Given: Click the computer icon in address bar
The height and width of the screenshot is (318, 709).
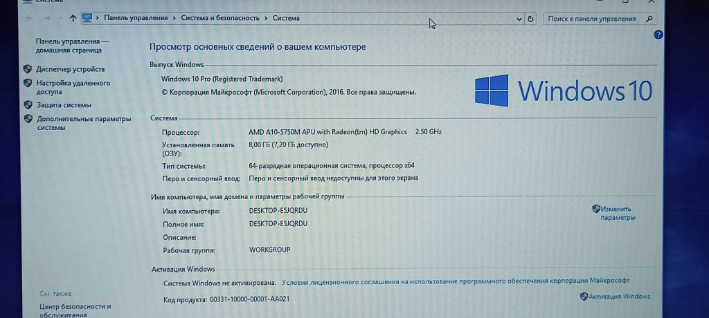Looking at the screenshot, I should (x=87, y=18).
